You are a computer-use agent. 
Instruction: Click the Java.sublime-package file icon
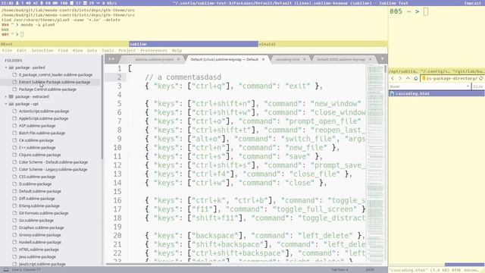click(14, 257)
